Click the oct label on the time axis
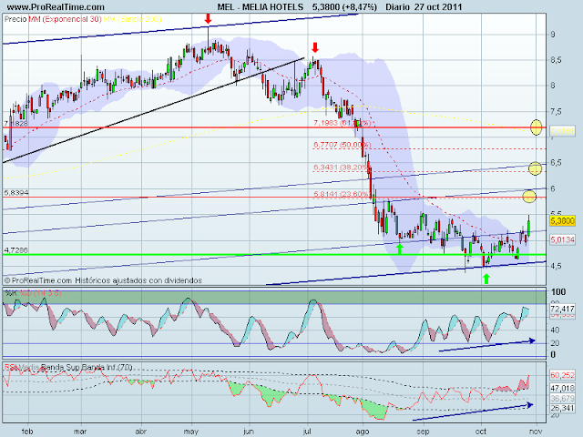 point(481,432)
